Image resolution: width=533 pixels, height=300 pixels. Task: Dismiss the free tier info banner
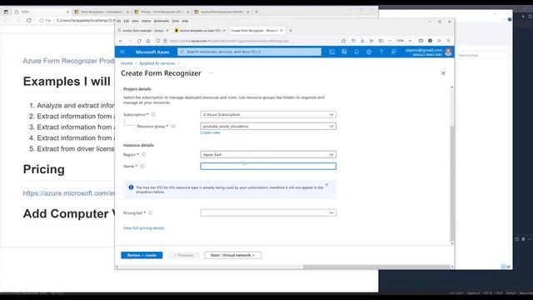[x=326, y=185]
